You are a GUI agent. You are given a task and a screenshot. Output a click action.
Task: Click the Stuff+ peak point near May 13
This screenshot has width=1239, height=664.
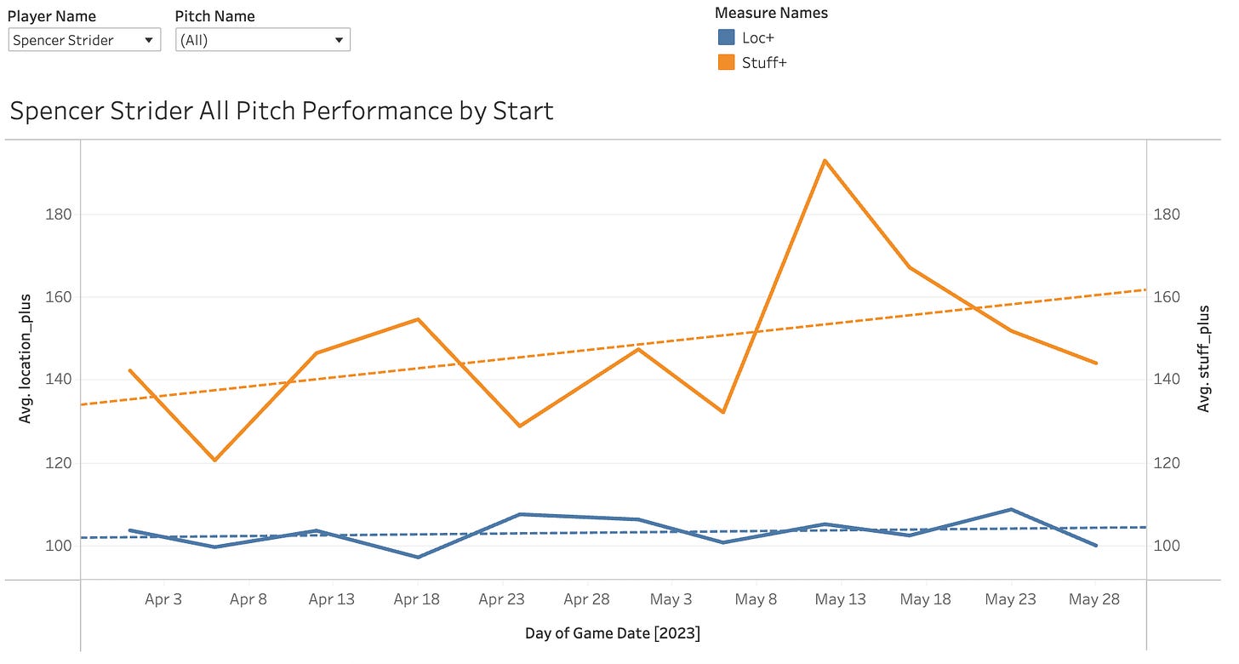[x=825, y=160]
